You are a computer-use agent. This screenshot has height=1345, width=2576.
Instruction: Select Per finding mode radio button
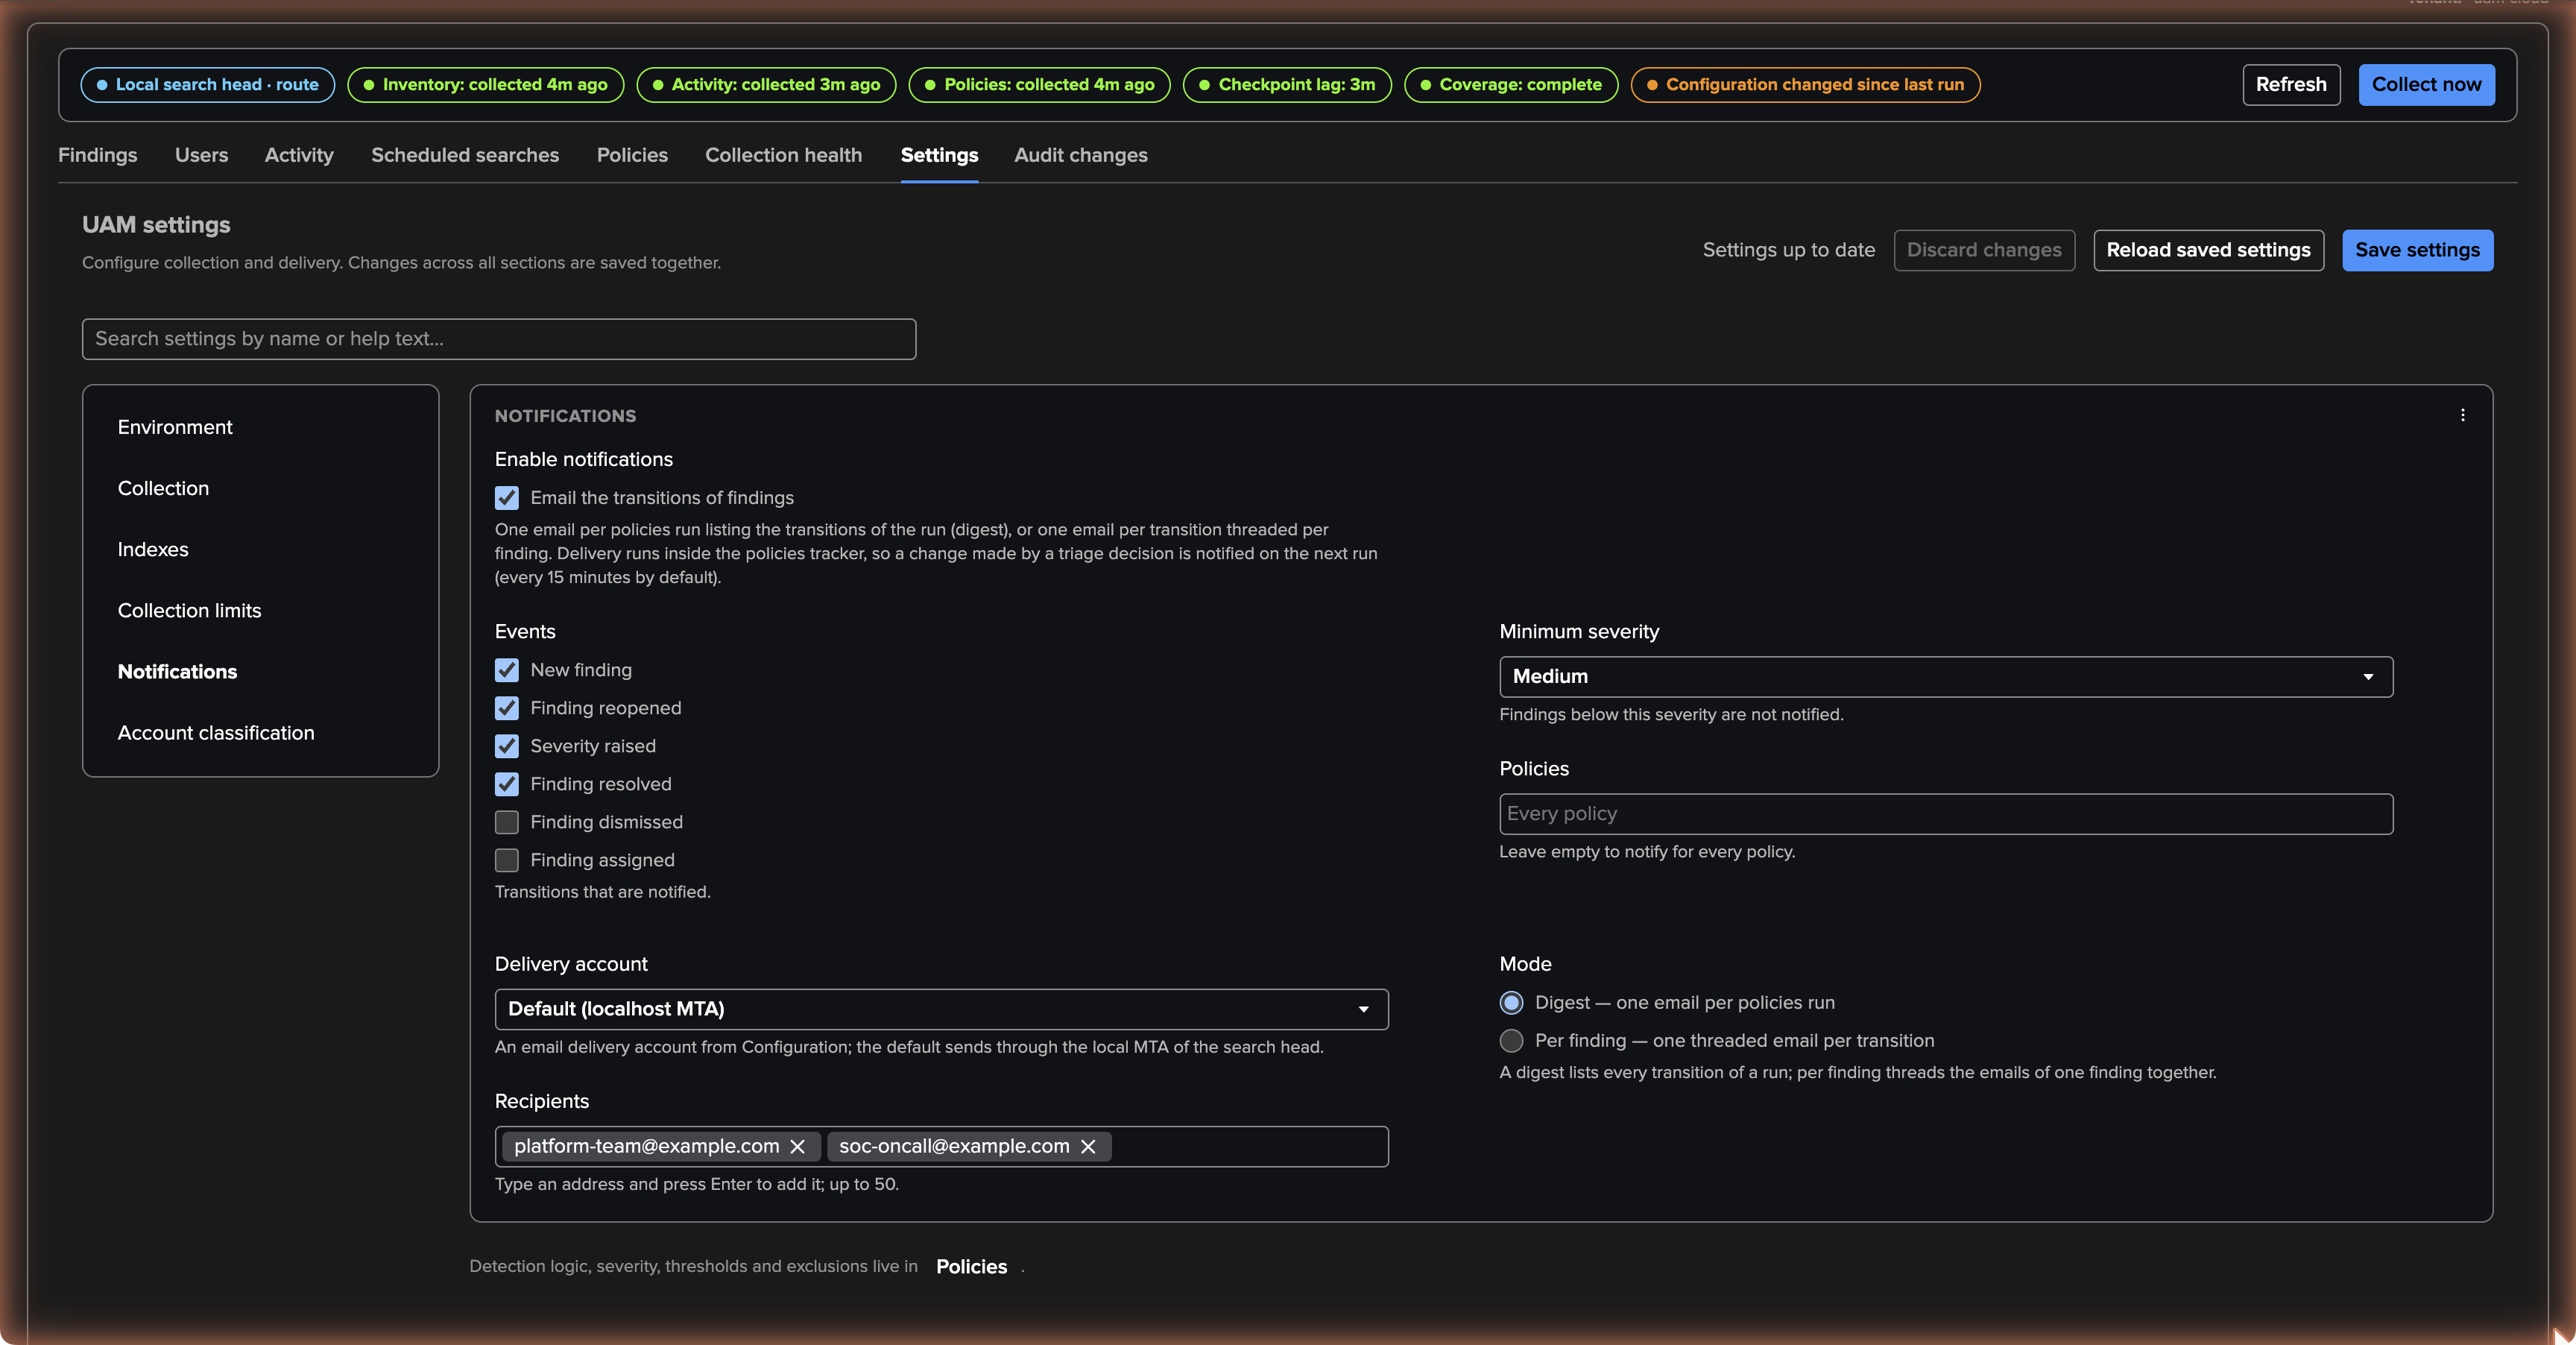tap(1511, 1040)
